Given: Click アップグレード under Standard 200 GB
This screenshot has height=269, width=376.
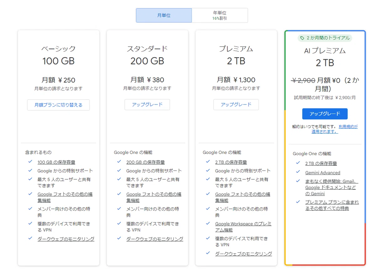Looking at the screenshot, I should pos(147,104).
